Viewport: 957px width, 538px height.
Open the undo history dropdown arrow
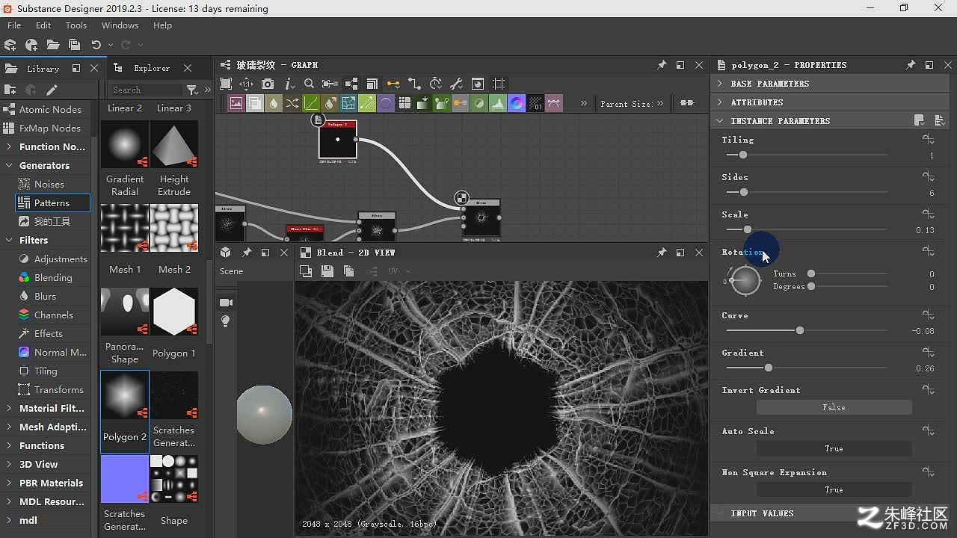coord(111,45)
